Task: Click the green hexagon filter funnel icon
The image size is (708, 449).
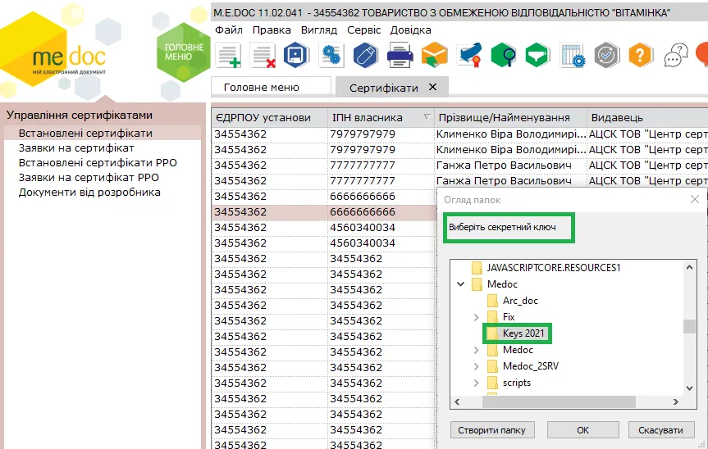Action: point(538,56)
